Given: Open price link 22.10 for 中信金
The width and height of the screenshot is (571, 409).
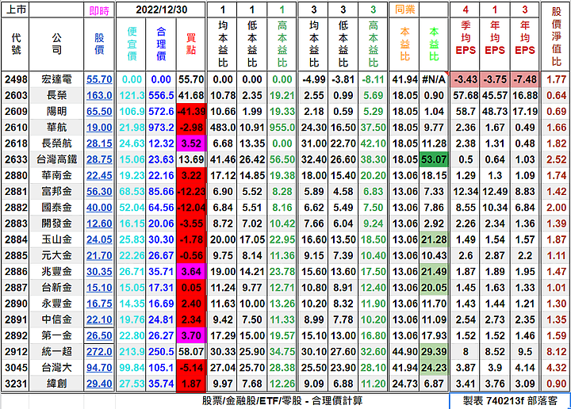Looking at the screenshot, I should [x=99, y=319].
